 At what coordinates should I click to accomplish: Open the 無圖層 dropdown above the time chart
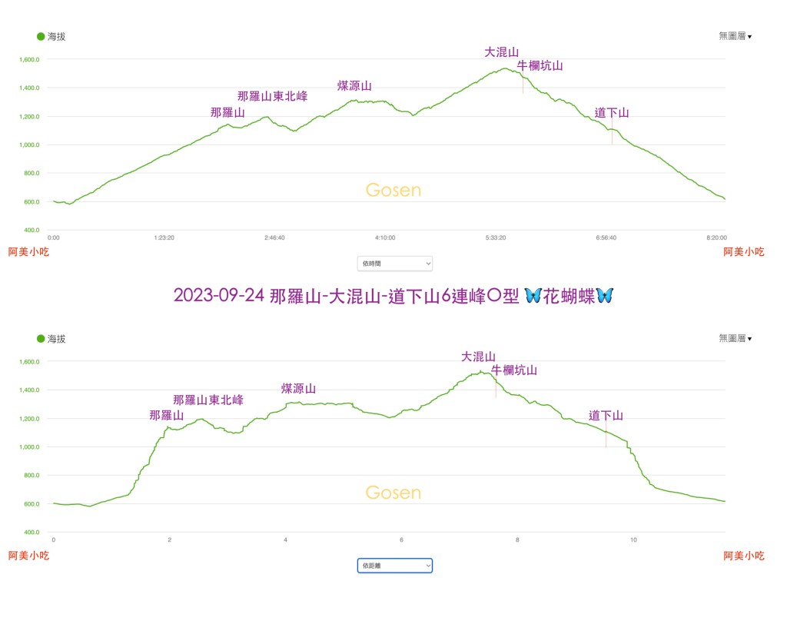(x=735, y=36)
